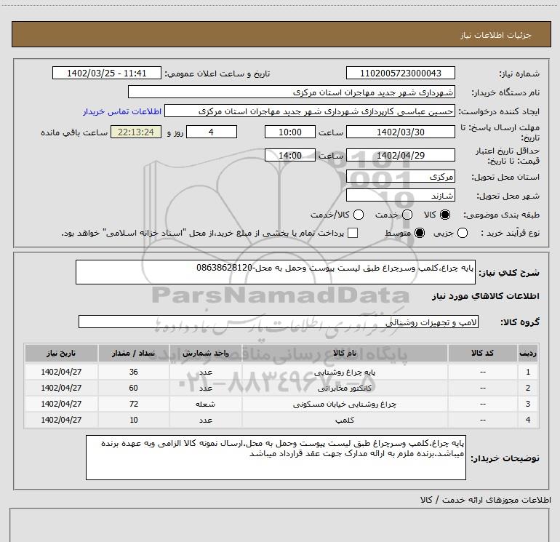This screenshot has width=560, height=542.
Task: Click the اطلاعات کالاهای مورد نیاز heading
Action: (x=485, y=296)
